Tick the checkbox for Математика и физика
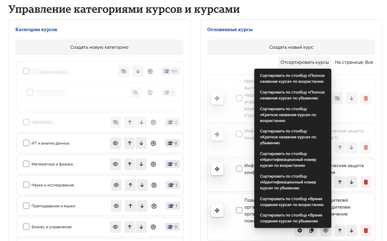Viewport: 387px width, 241px height. (26, 164)
